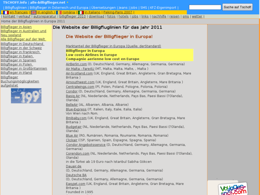Open the 'en français' language link
This screenshot has width=260, height=195.
[19, 12]
